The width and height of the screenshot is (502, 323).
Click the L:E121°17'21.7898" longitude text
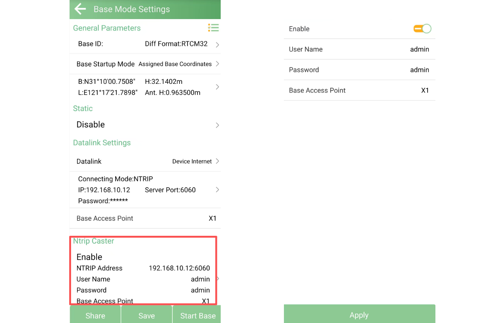coord(108,92)
